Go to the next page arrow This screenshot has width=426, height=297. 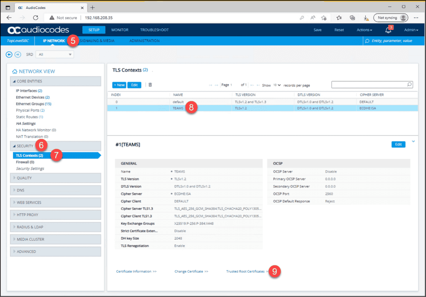(x=252, y=85)
